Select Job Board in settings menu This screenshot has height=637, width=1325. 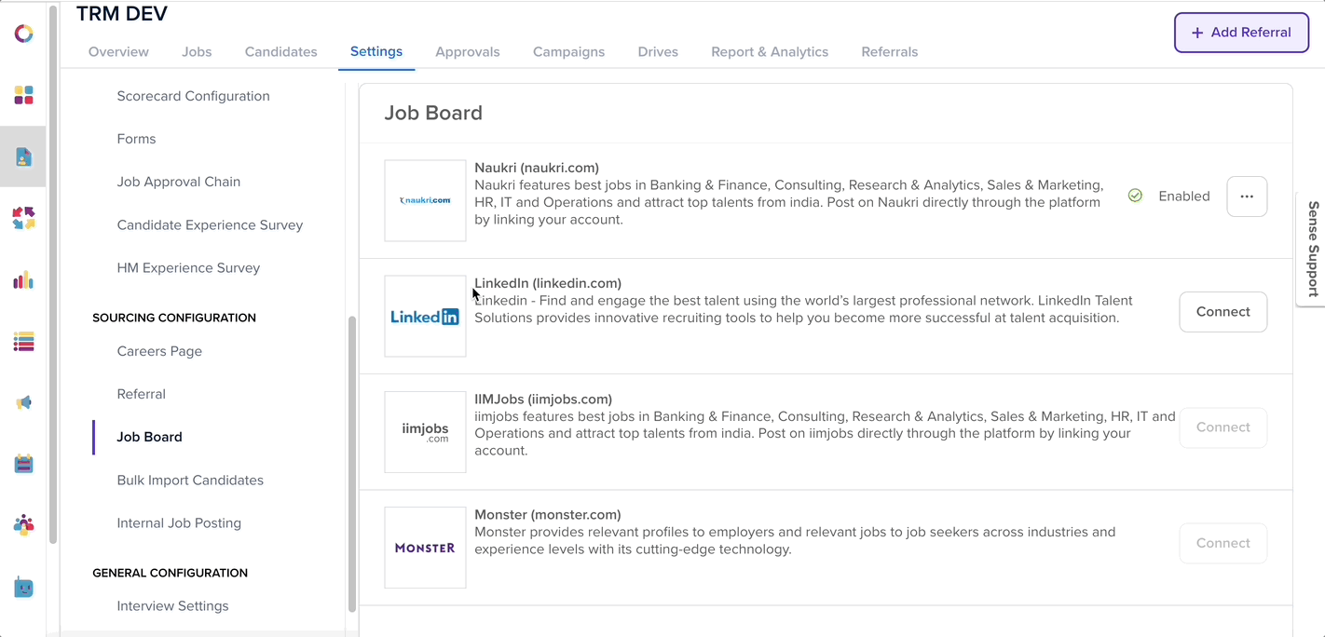tap(150, 437)
